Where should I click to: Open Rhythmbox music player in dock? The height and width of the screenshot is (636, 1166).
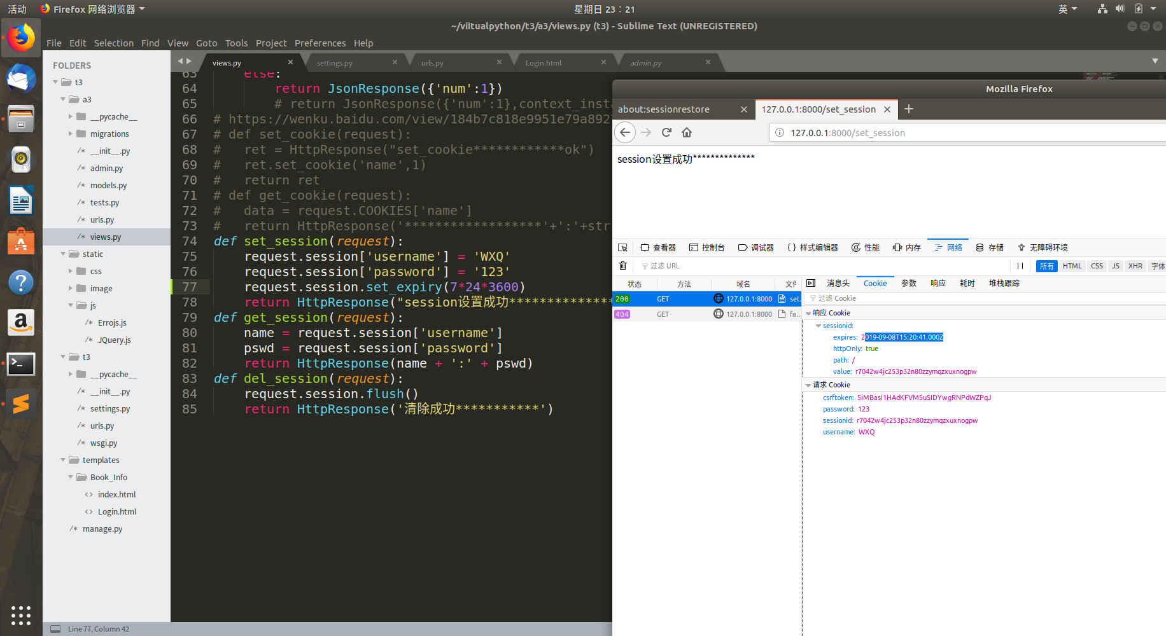tap(21, 160)
